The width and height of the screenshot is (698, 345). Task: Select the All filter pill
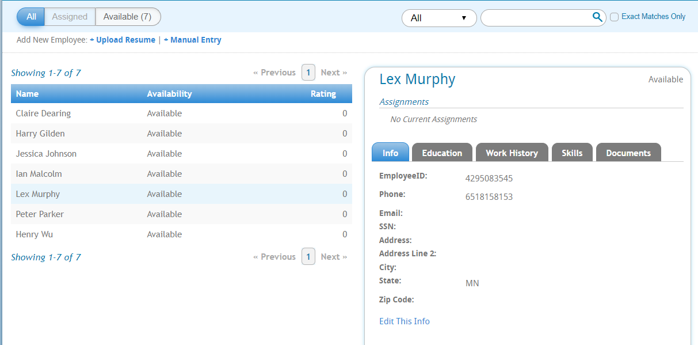click(x=31, y=17)
